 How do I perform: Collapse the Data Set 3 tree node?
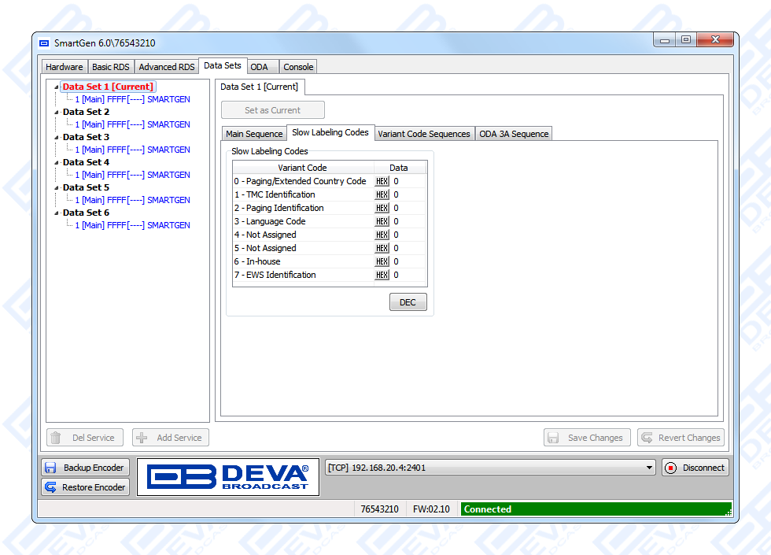pyautogui.click(x=56, y=138)
